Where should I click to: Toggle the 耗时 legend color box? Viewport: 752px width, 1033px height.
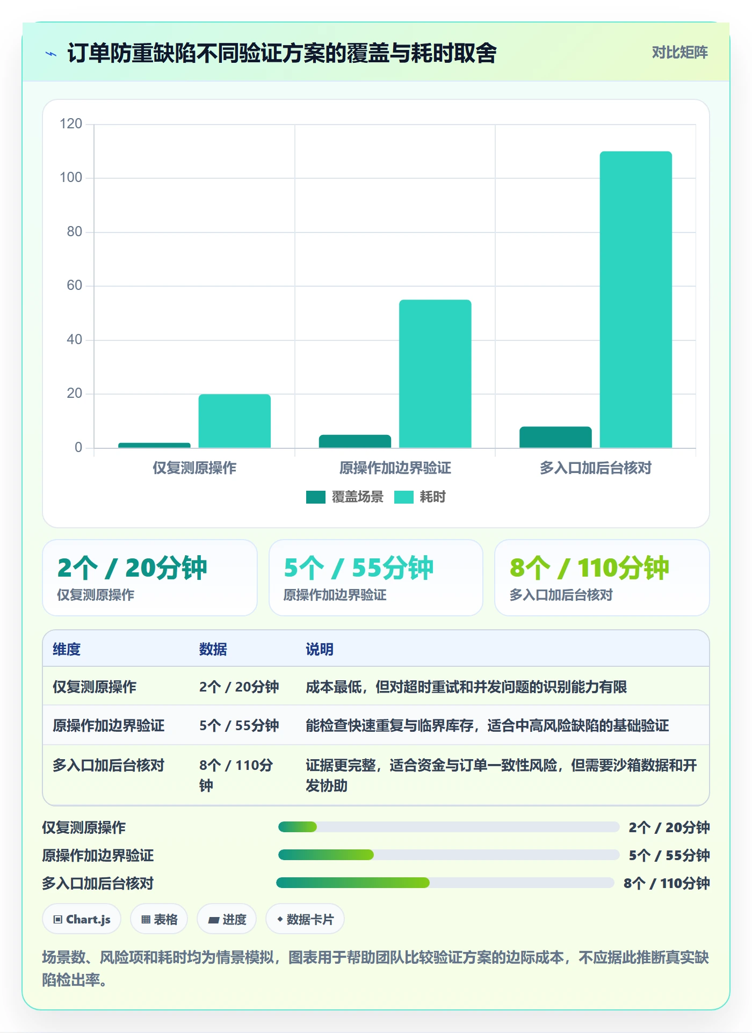point(404,497)
